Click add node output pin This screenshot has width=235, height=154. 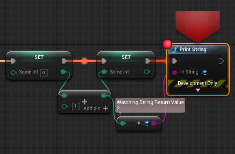pos(104,95)
